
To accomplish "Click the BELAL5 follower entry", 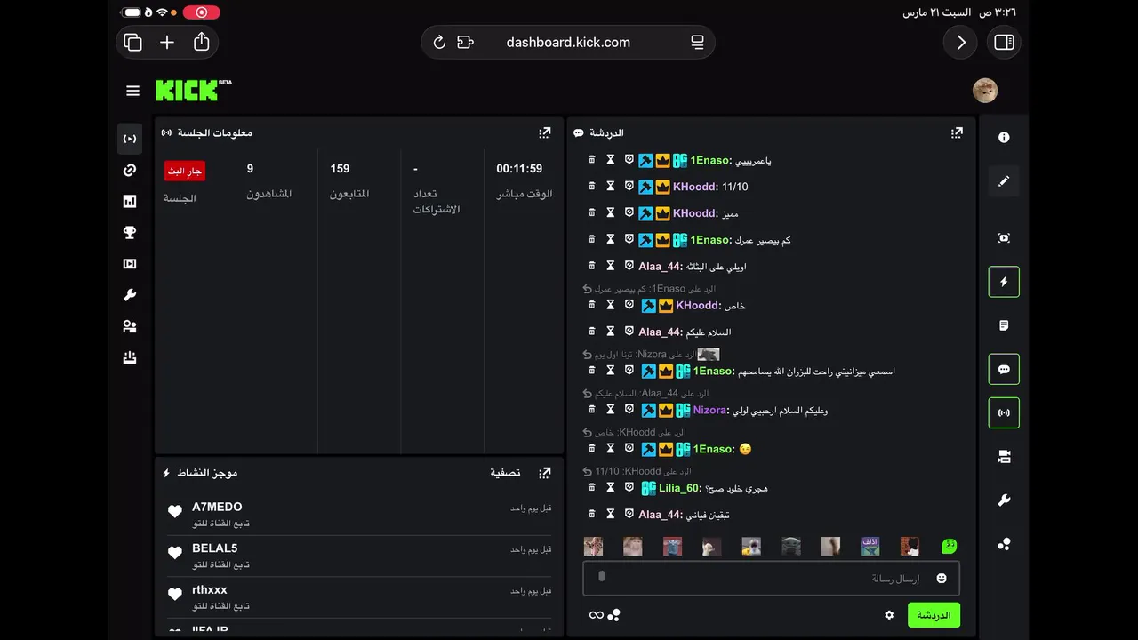I will 359,556.
